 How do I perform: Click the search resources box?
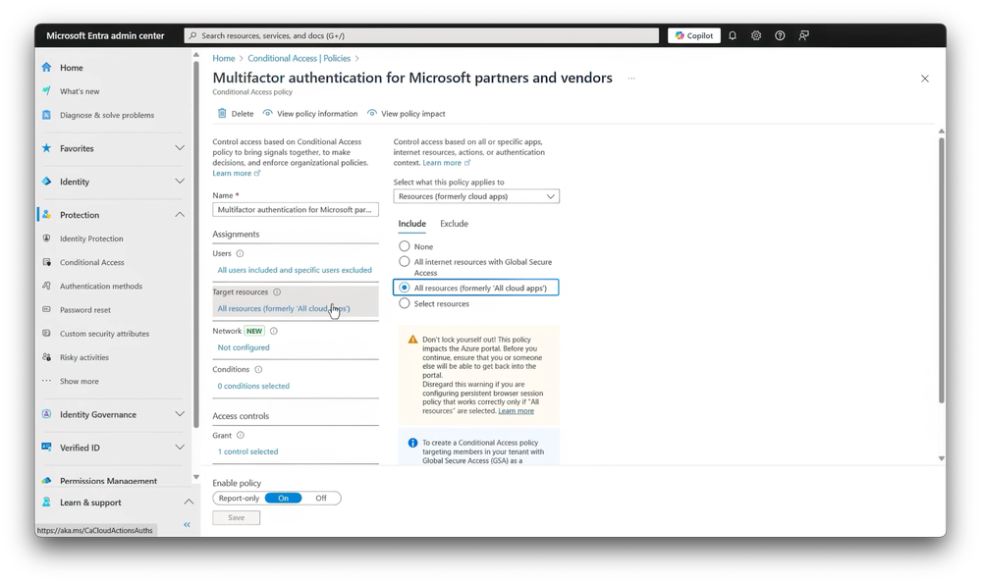pyautogui.click(x=421, y=35)
